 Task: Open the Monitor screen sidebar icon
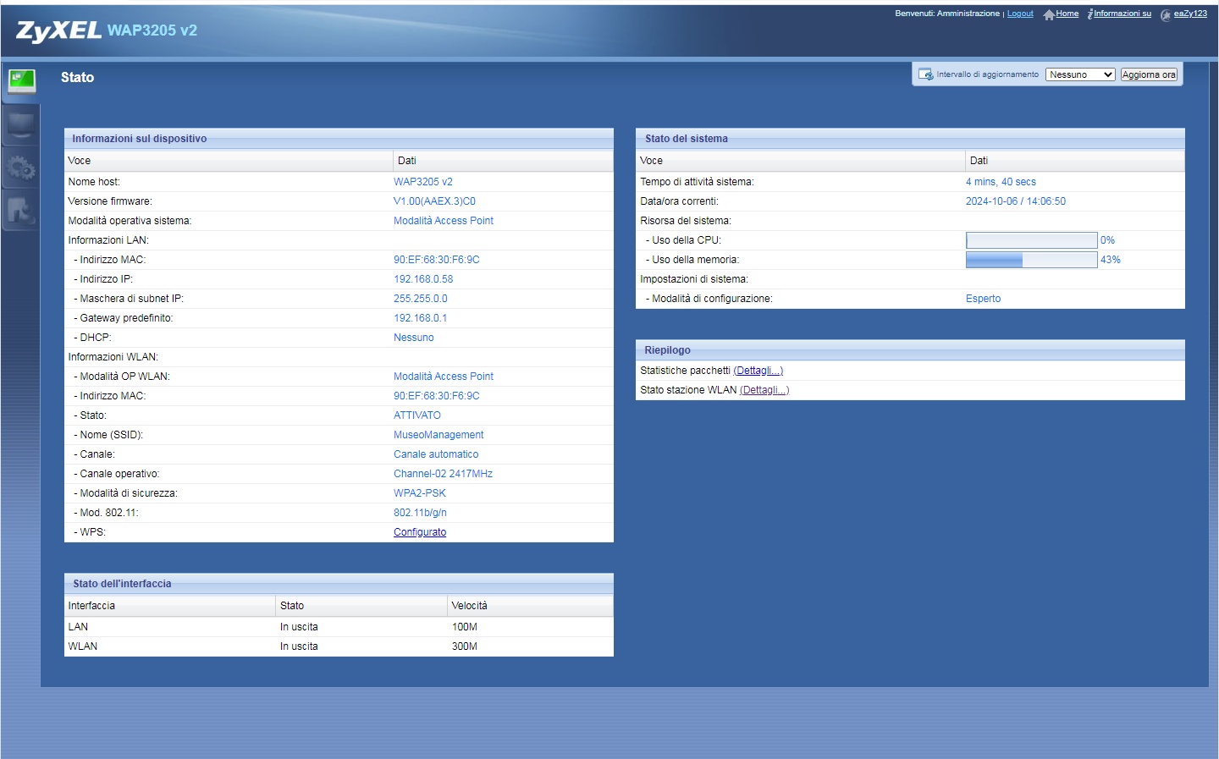pos(21,125)
